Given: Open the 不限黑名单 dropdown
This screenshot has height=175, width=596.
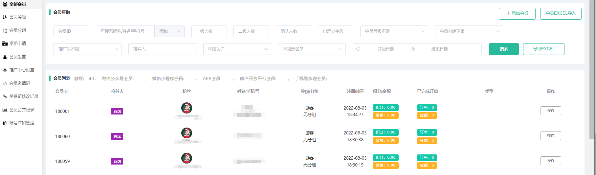Looking at the screenshot, I should (311, 49).
